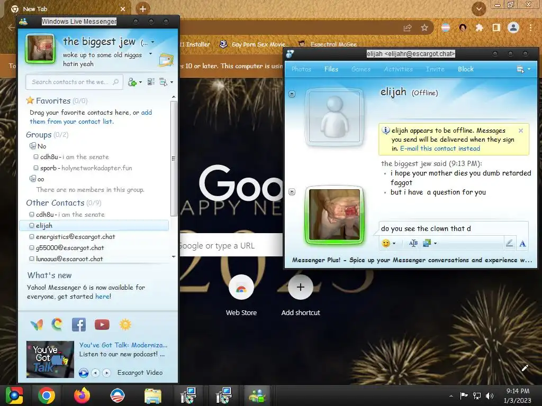Click 'add them from your contact list' link
542x406 pixels.
point(91,117)
